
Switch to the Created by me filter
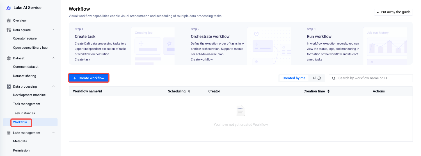294,78
